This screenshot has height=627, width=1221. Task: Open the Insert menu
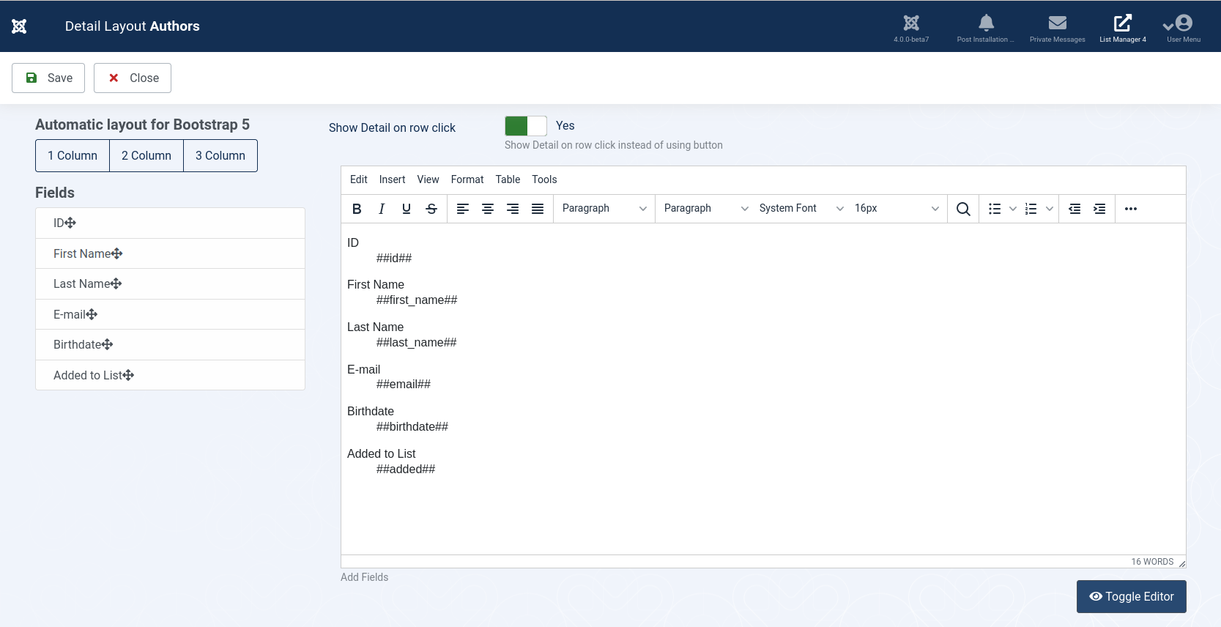click(x=392, y=179)
